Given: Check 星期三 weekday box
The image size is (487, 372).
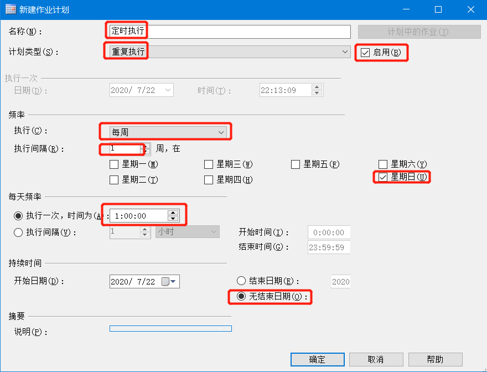Looking at the screenshot, I should pyautogui.click(x=209, y=164).
